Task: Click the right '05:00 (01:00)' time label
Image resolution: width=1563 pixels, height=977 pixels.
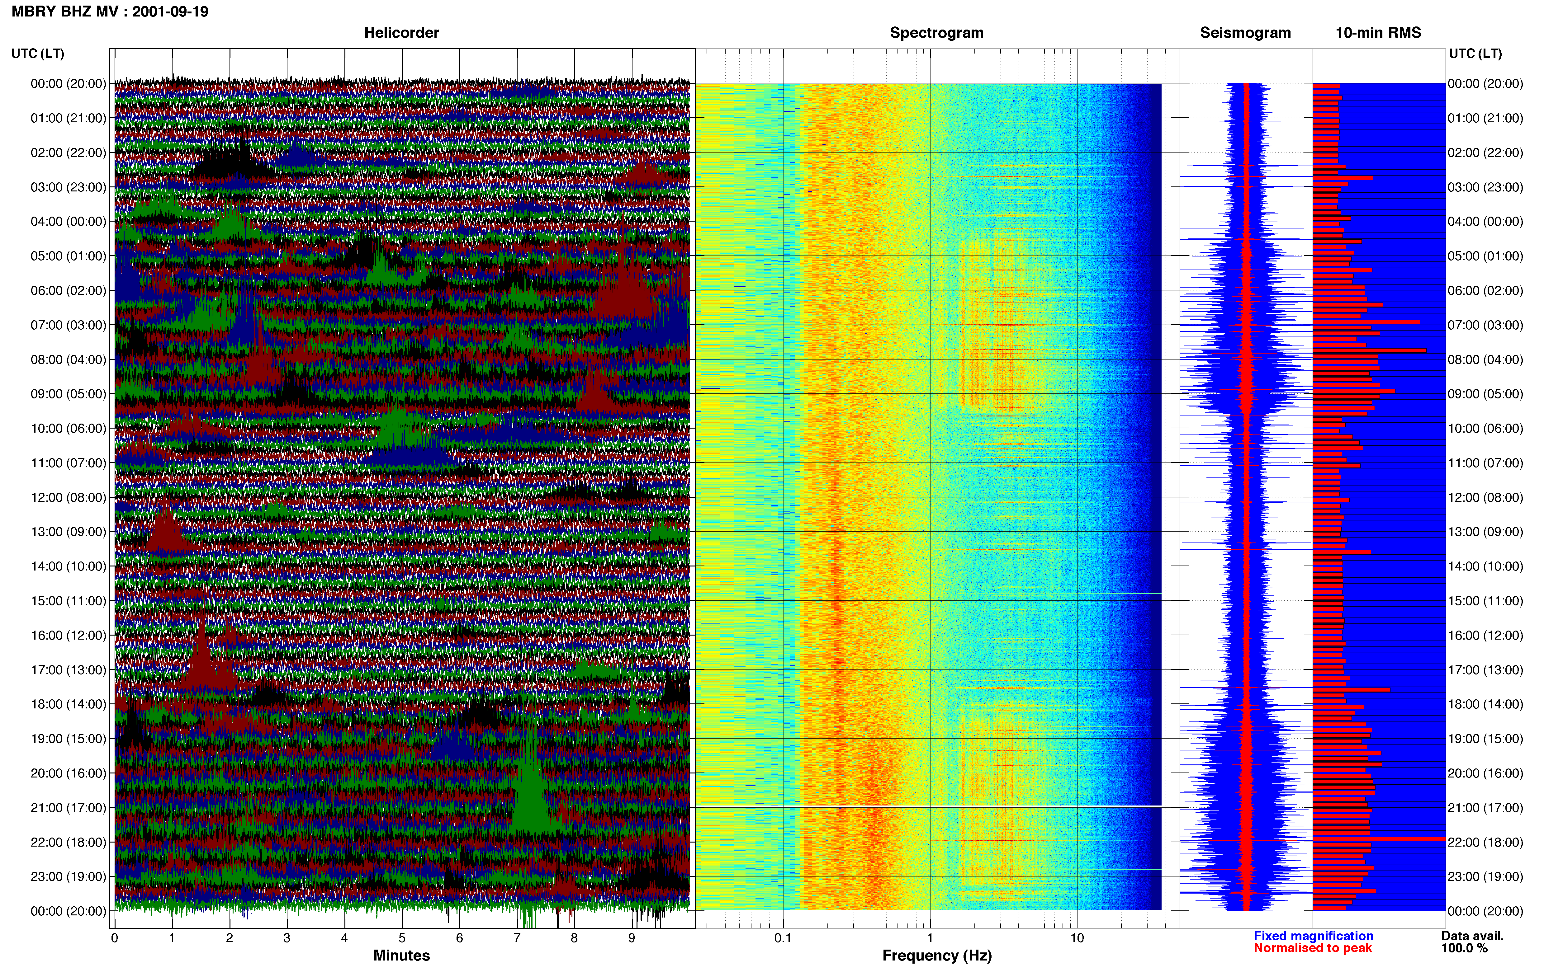Action: [1485, 256]
